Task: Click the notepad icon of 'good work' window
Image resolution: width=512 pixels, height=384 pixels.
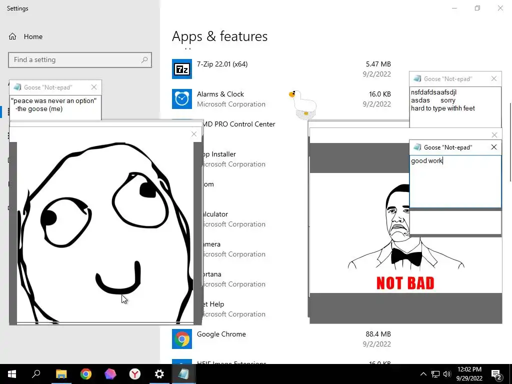Action: pyautogui.click(x=417, y=147)
